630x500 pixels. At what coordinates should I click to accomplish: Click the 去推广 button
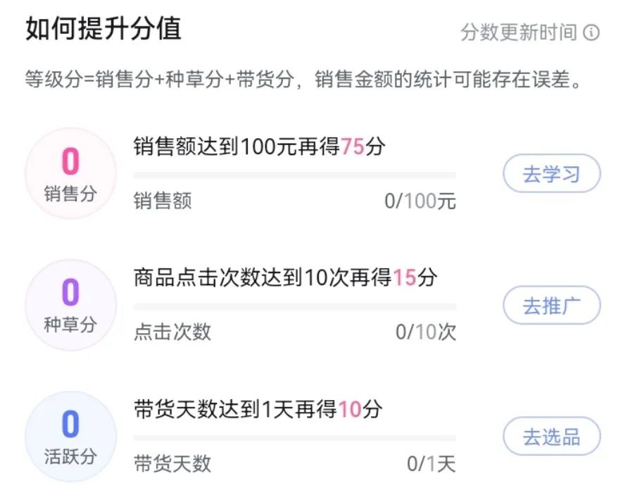point(551,306)
